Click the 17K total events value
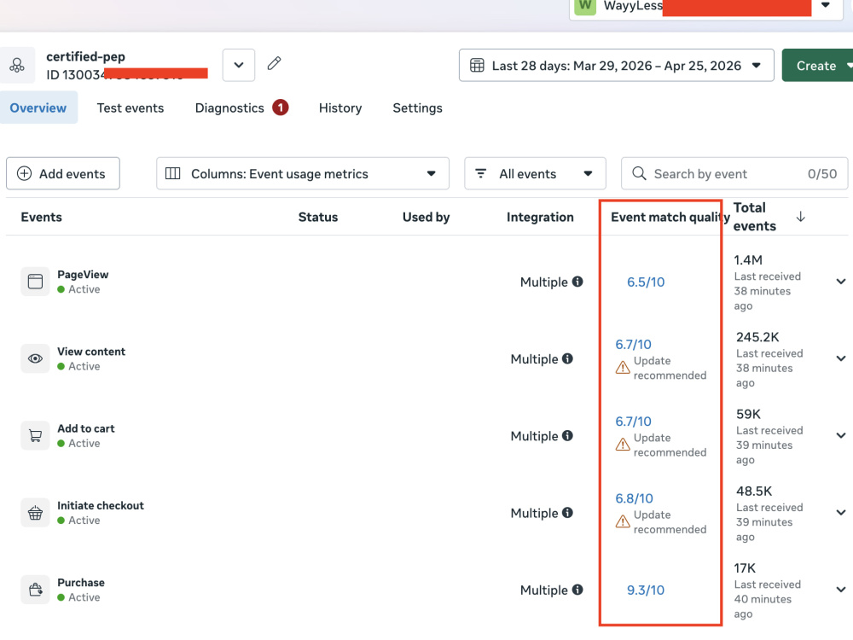Screen dimensions: 853x640 (x=745, y=568)
